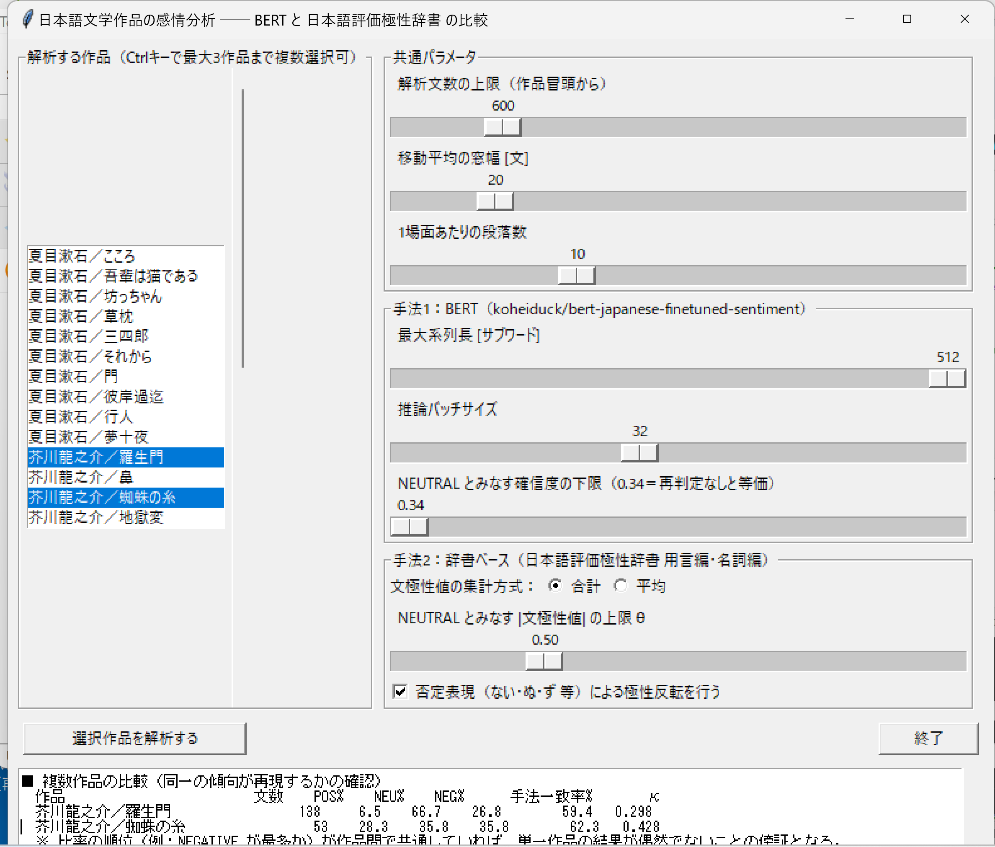Image resolution: width=995 pixels, height=847 pixels.
Task: Pick 夏目漱石／行人 in the list
Action: coord(126,417)
